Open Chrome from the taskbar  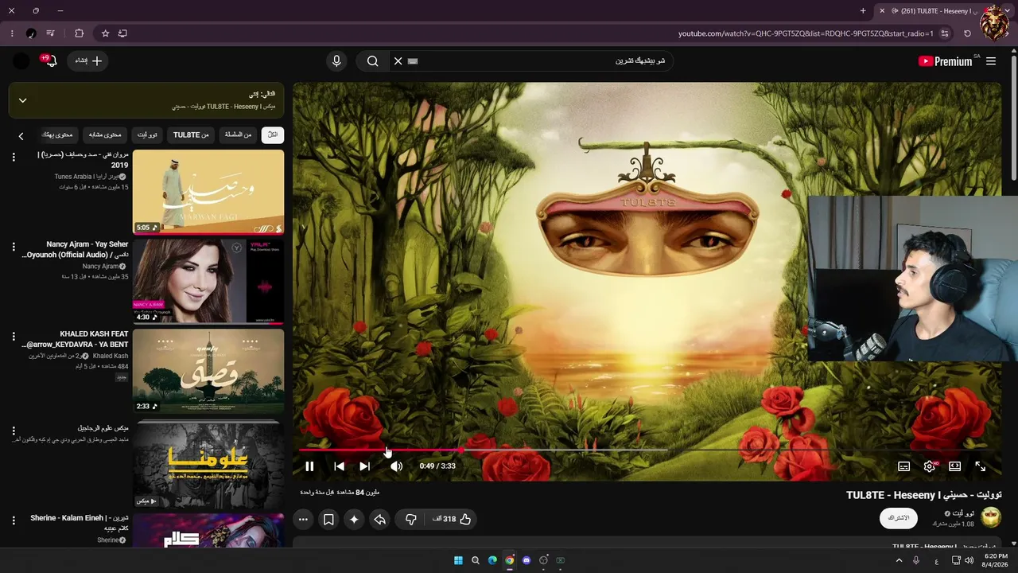click(509, 560)
